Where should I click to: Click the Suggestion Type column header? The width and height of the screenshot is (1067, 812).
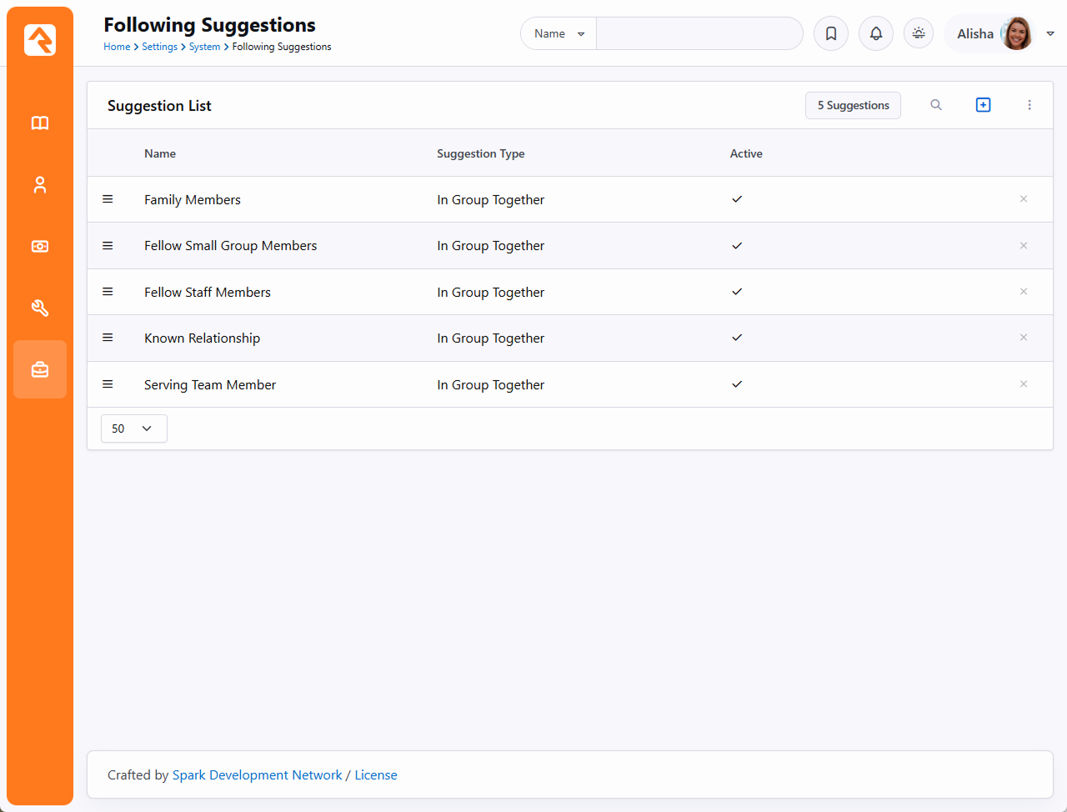pyautogui.click(x=481, y=153)
